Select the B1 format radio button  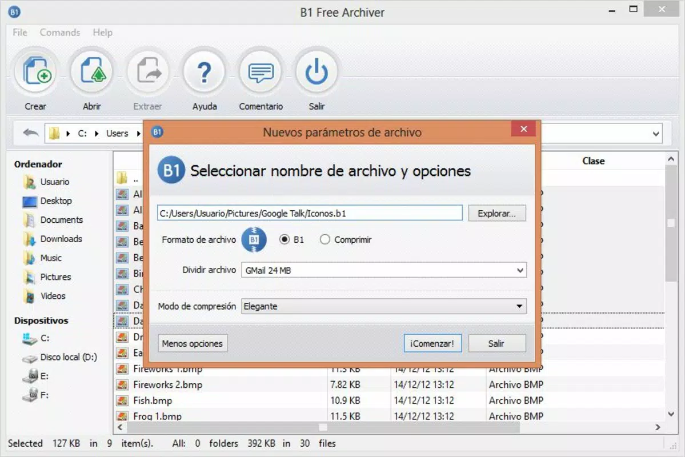tap(285, 239)
